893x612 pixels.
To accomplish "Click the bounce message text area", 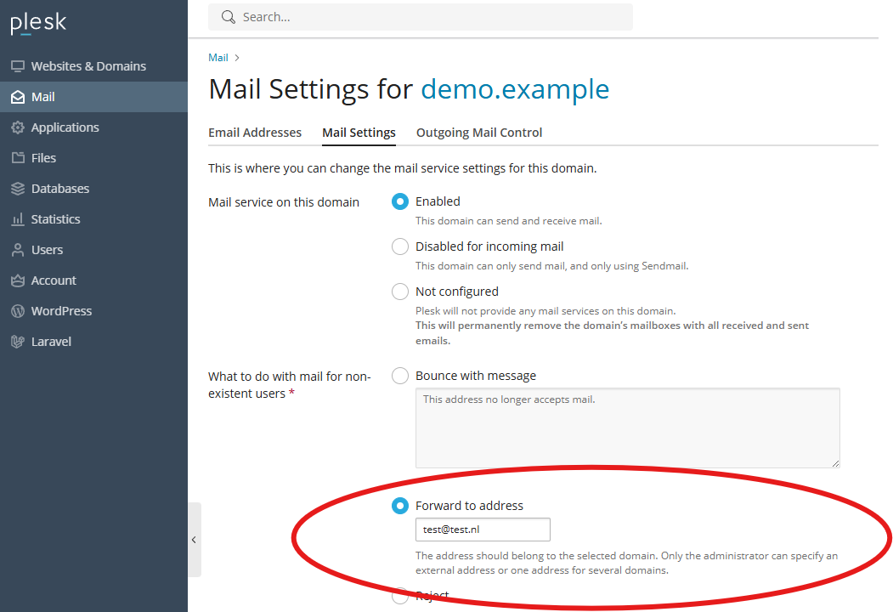I will [x=626, y=428].
